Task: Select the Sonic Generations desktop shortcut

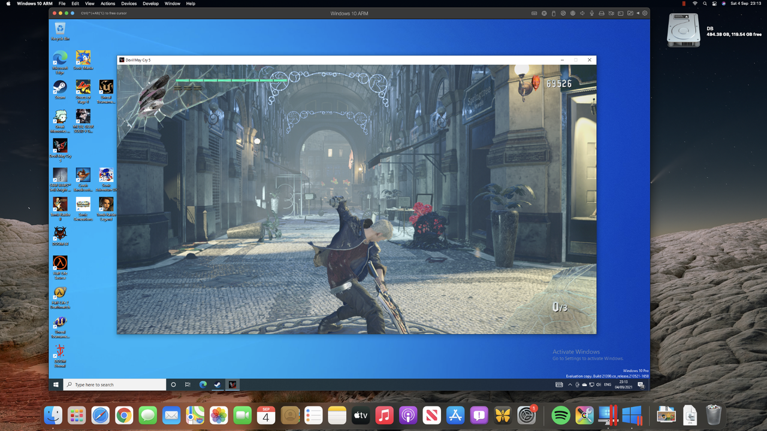Action: pos(83,209)
